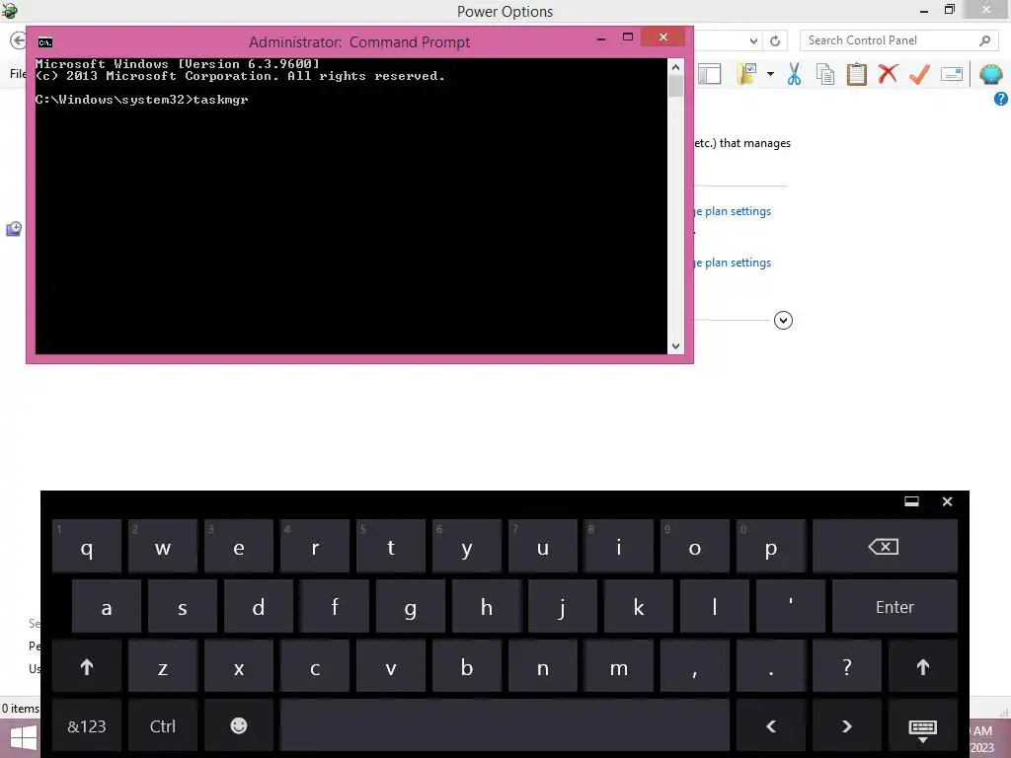
Task: Tap the t key on the touch keyboard
Action: click(x=391, y=547)
